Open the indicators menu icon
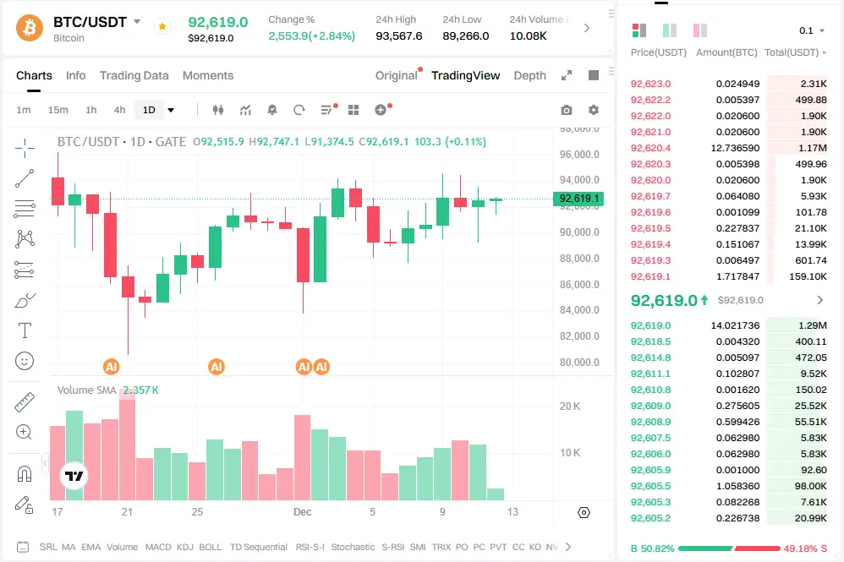The width and height of the screenshot is (844, 562). 245,110
